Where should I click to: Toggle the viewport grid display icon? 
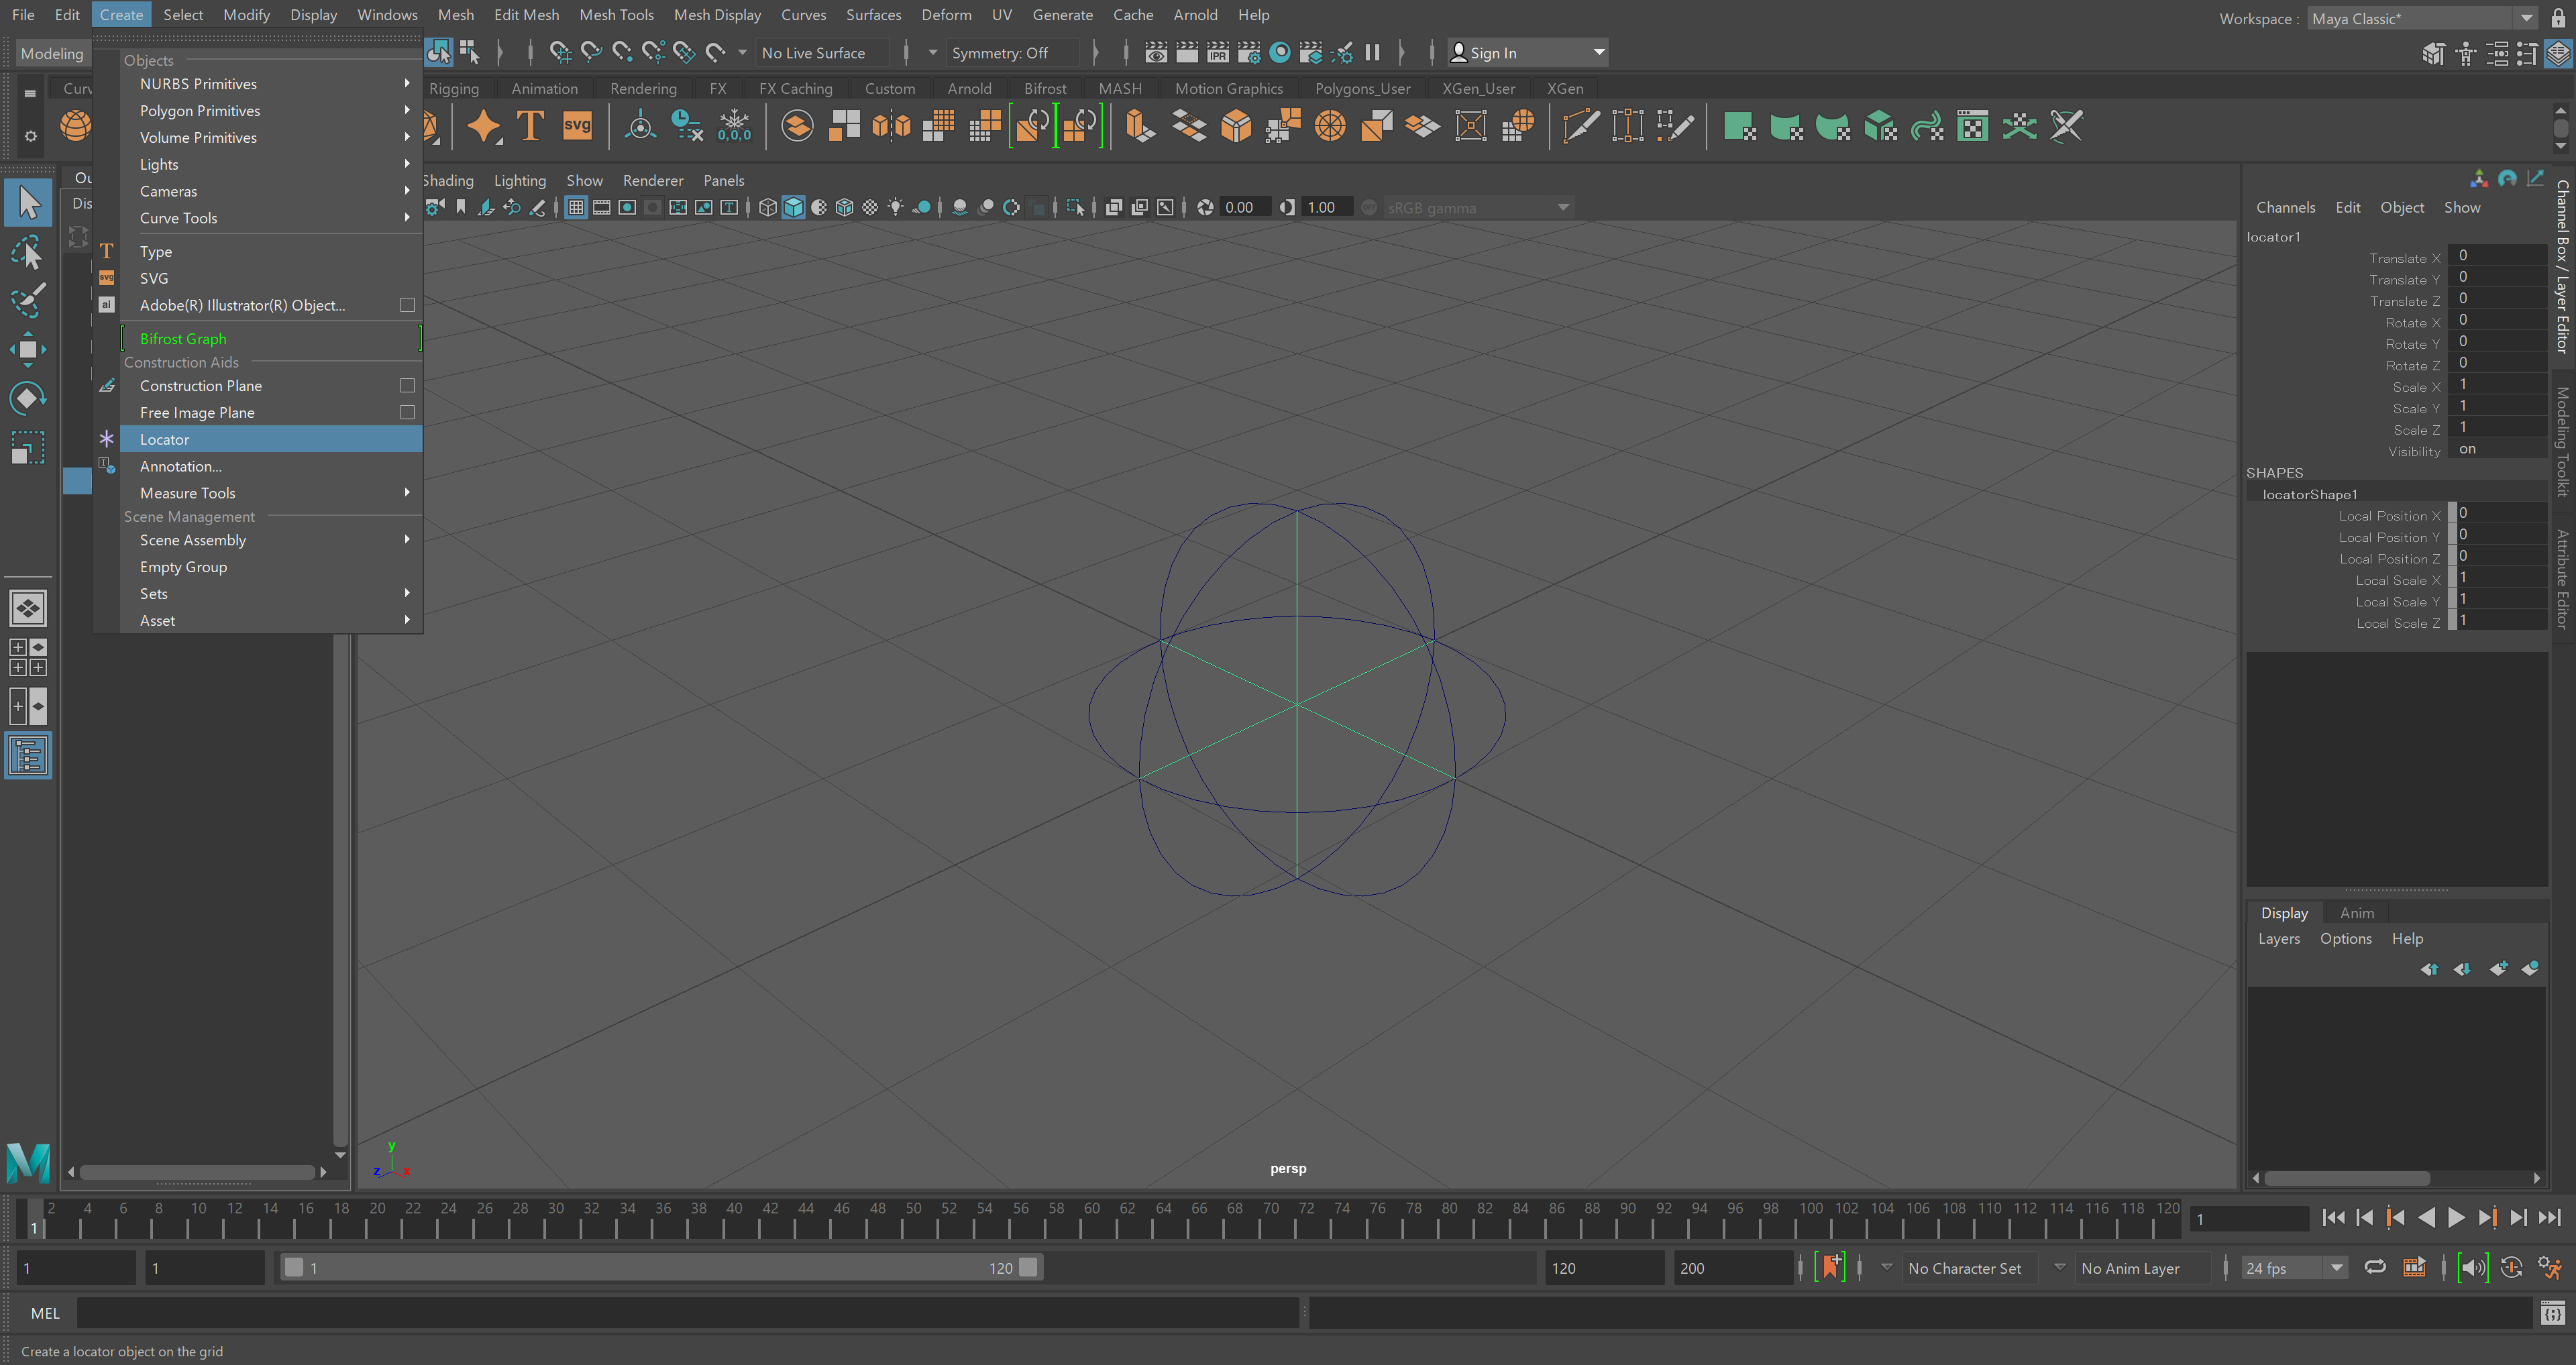pos(576,207)
